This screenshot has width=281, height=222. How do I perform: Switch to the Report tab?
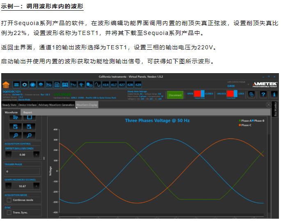(x=27, y=112)
